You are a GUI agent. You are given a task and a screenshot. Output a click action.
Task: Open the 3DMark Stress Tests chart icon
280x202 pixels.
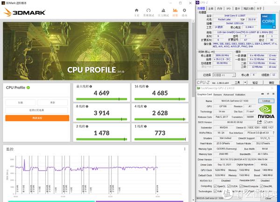(x=163, y=10)
